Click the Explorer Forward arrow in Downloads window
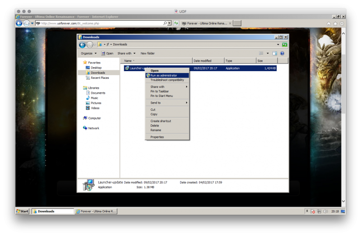Screen dimensions: 361x236 click(90, 45)
